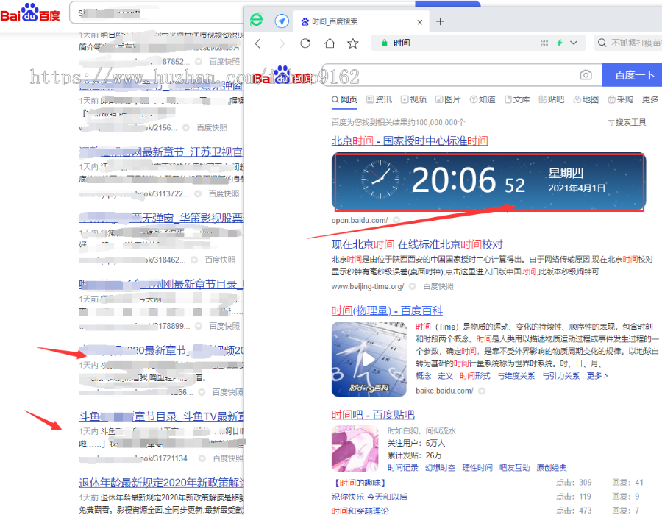Close the 时间_百度搜索 tab
662x515 pixels.
tap(420, 22)
